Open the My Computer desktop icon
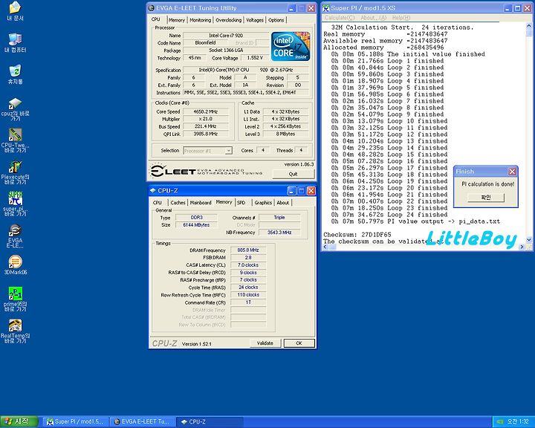Image resolution: width=535 pixels, height=428 pixels. 15,43
